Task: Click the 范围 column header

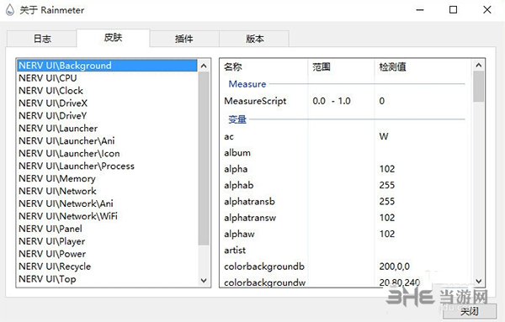Action: point(341,67)
